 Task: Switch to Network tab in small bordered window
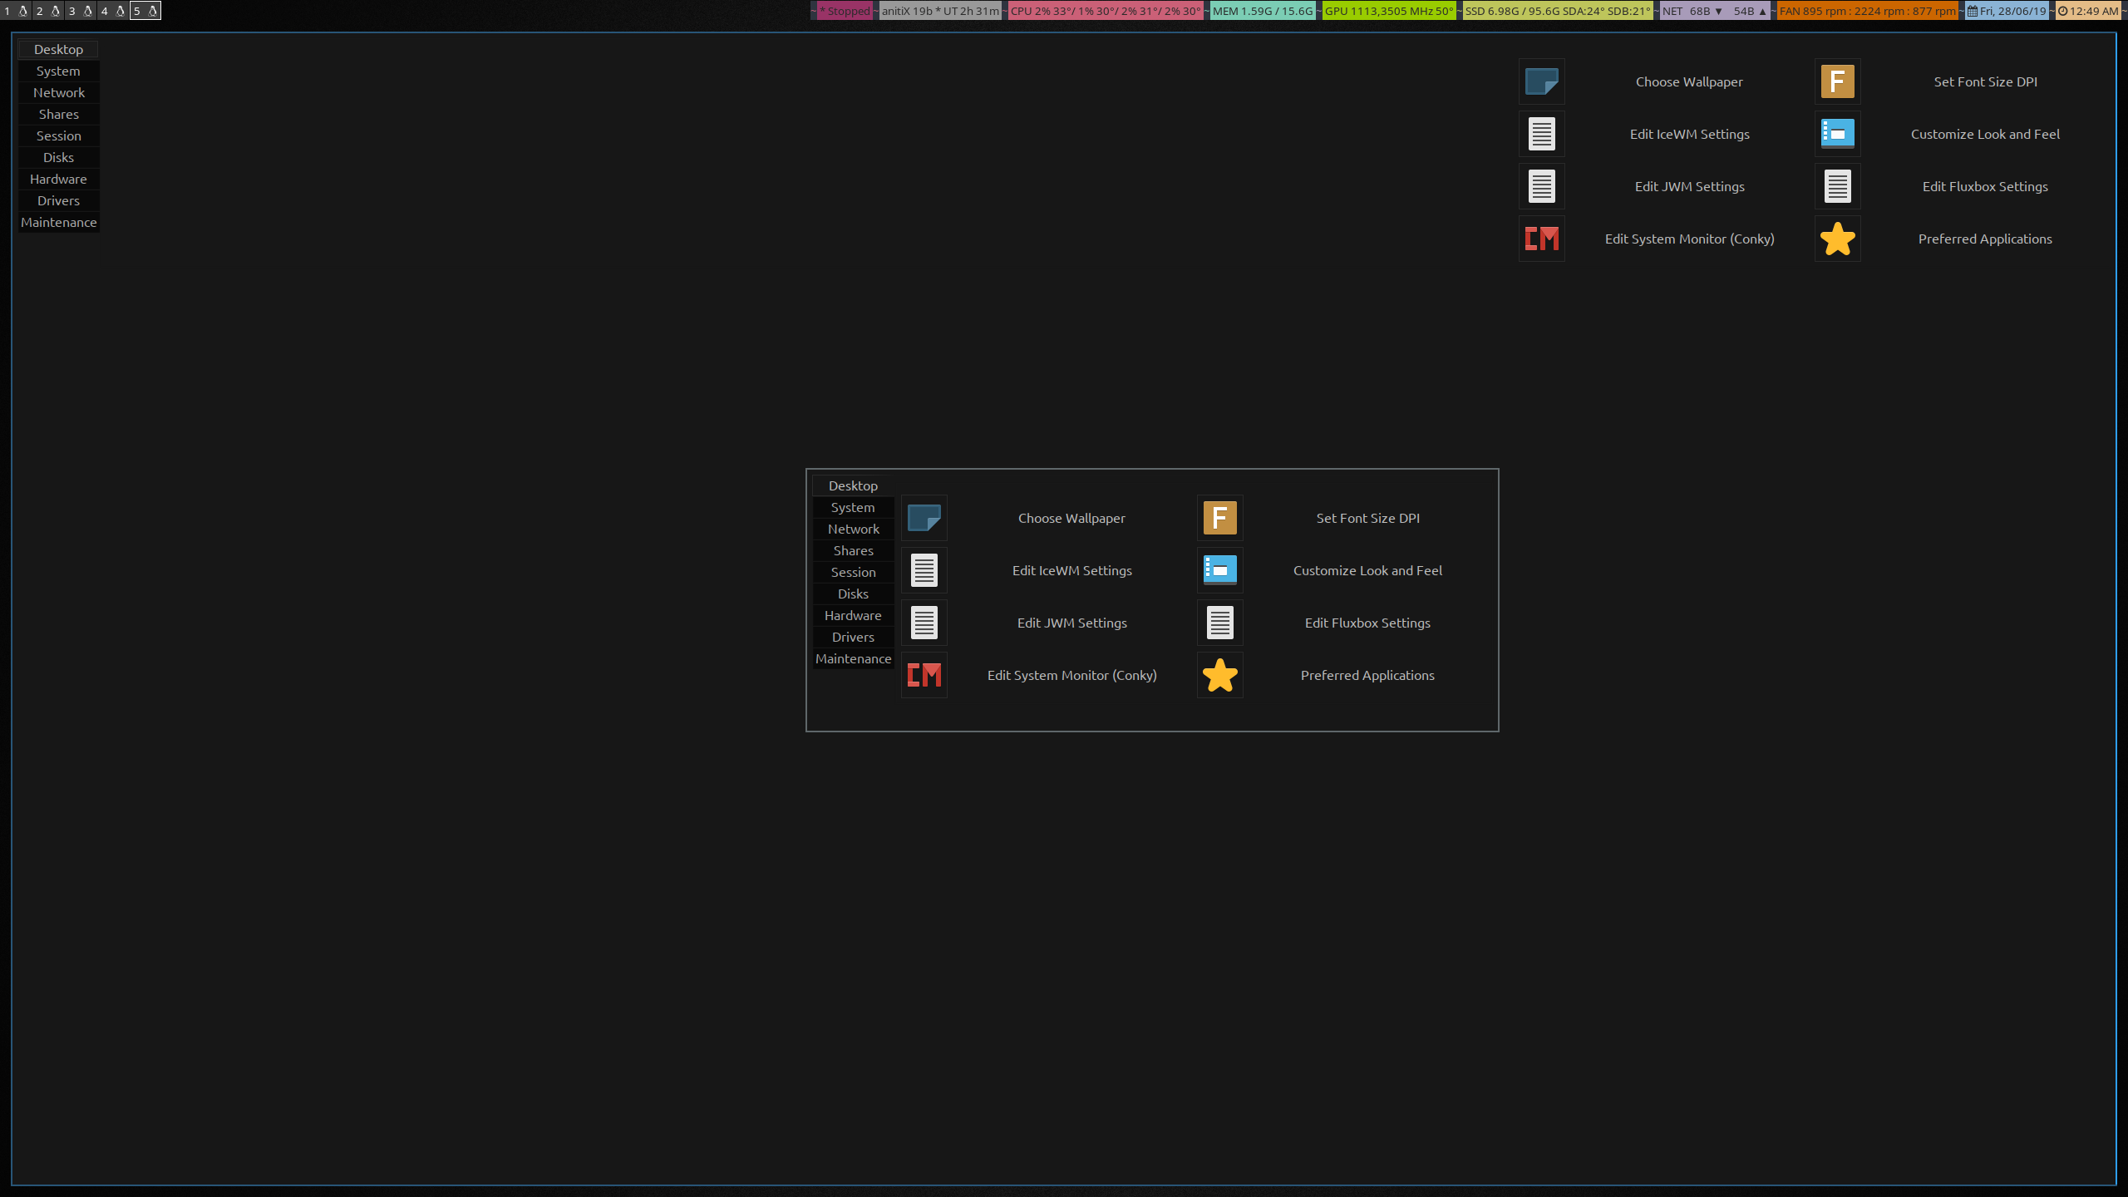pos(853,529)
